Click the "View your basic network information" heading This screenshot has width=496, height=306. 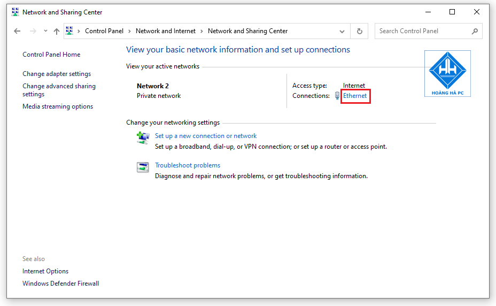(x=238, y=50)
